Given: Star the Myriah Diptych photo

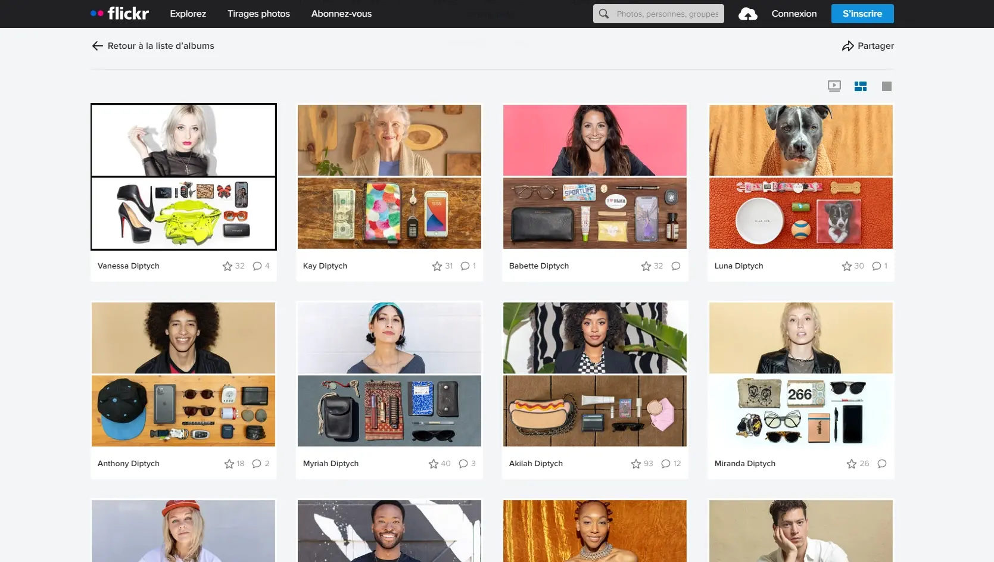Looking at the screenshot, I should 434,464.
